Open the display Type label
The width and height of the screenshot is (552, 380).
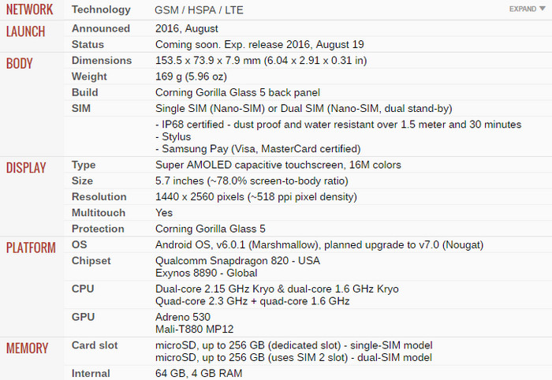pyautogui.click(x=84, y=165)
